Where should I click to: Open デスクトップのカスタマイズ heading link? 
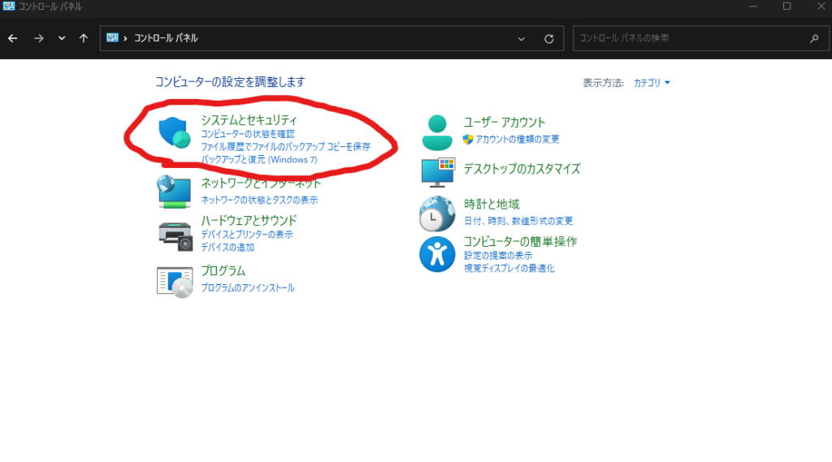[522, 169]
